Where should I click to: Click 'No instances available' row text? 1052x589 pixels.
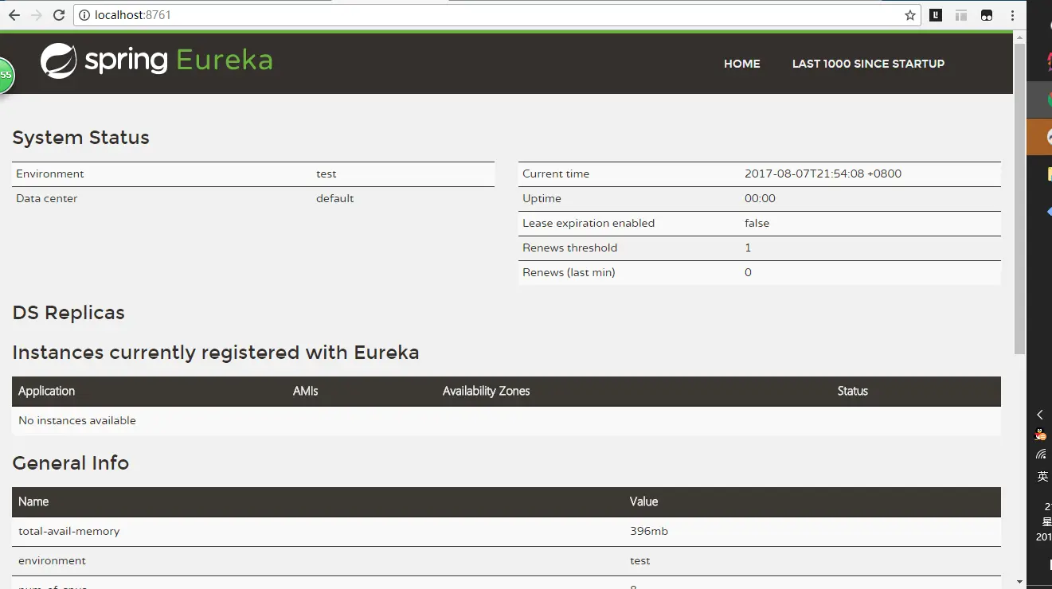[77, 420]
